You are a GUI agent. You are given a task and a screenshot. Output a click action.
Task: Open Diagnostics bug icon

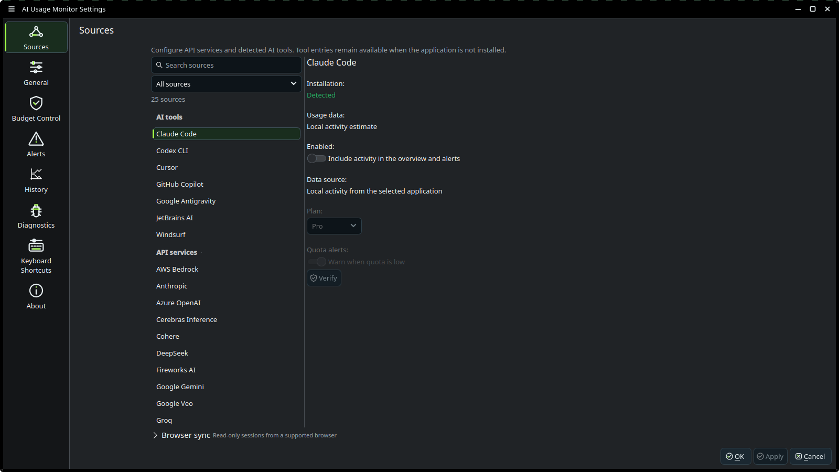(36, 210)
